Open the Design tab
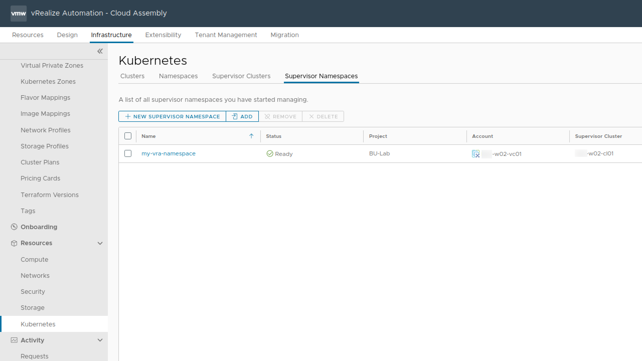The width and height of the screenshot is (642, 361). pyautogui.click(x=67, y=35)
